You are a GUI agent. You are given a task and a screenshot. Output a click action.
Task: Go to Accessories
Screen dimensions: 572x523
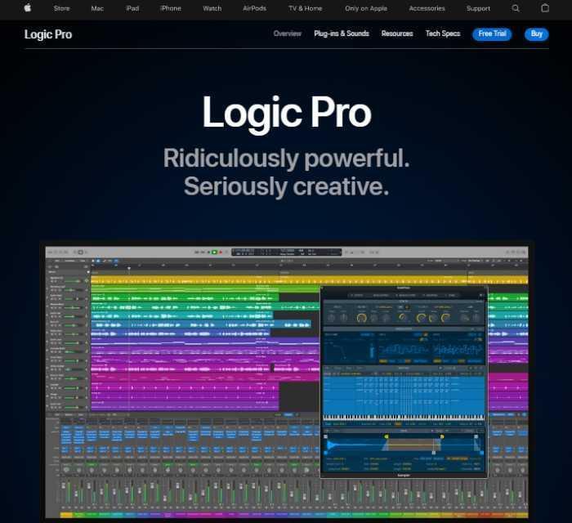point(427,8)
